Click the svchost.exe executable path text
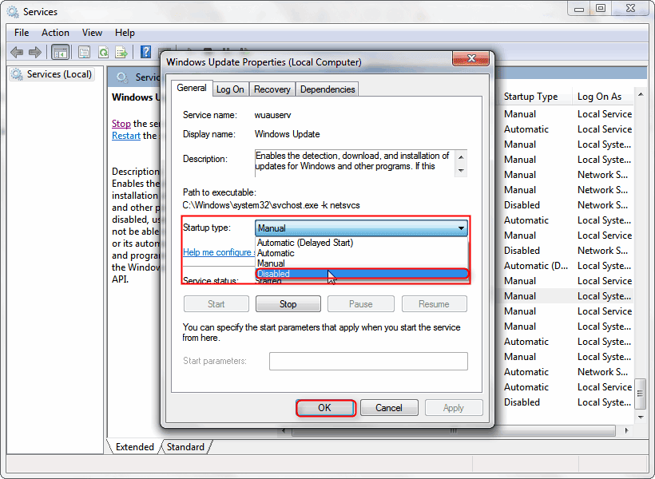655x479 pixels. click(x=271, y=205)
